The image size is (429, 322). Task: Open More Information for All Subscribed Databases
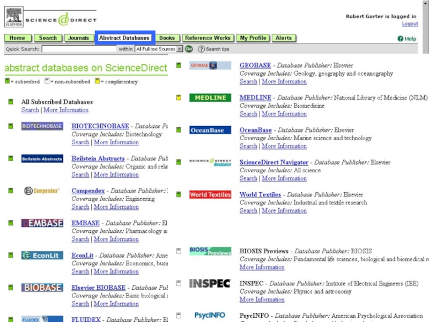(x=66, y=110)
